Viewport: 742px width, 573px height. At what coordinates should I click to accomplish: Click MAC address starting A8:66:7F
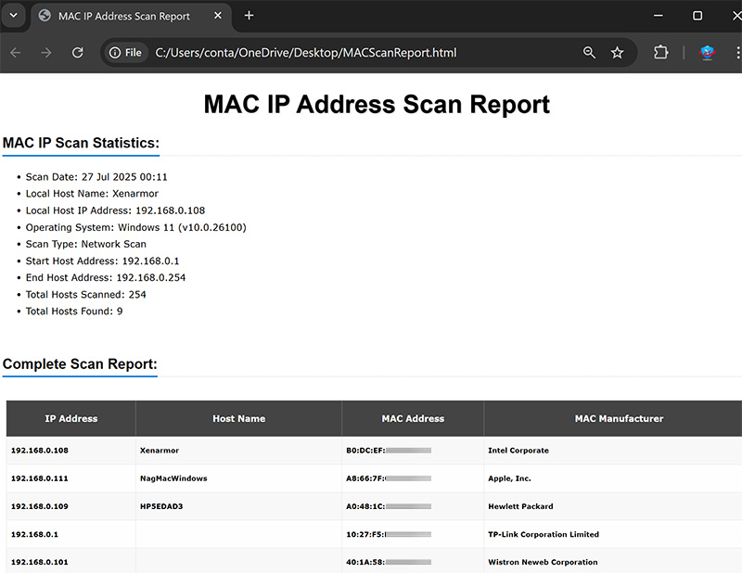pyautogui.click(x=389, y=478)
